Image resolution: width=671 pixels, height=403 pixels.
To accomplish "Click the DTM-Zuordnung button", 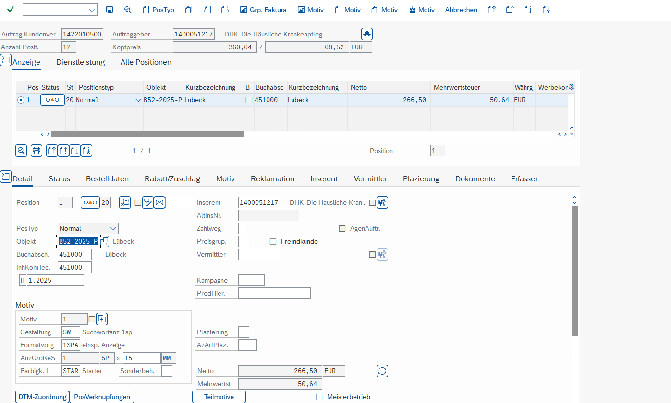I will [42, 397].
